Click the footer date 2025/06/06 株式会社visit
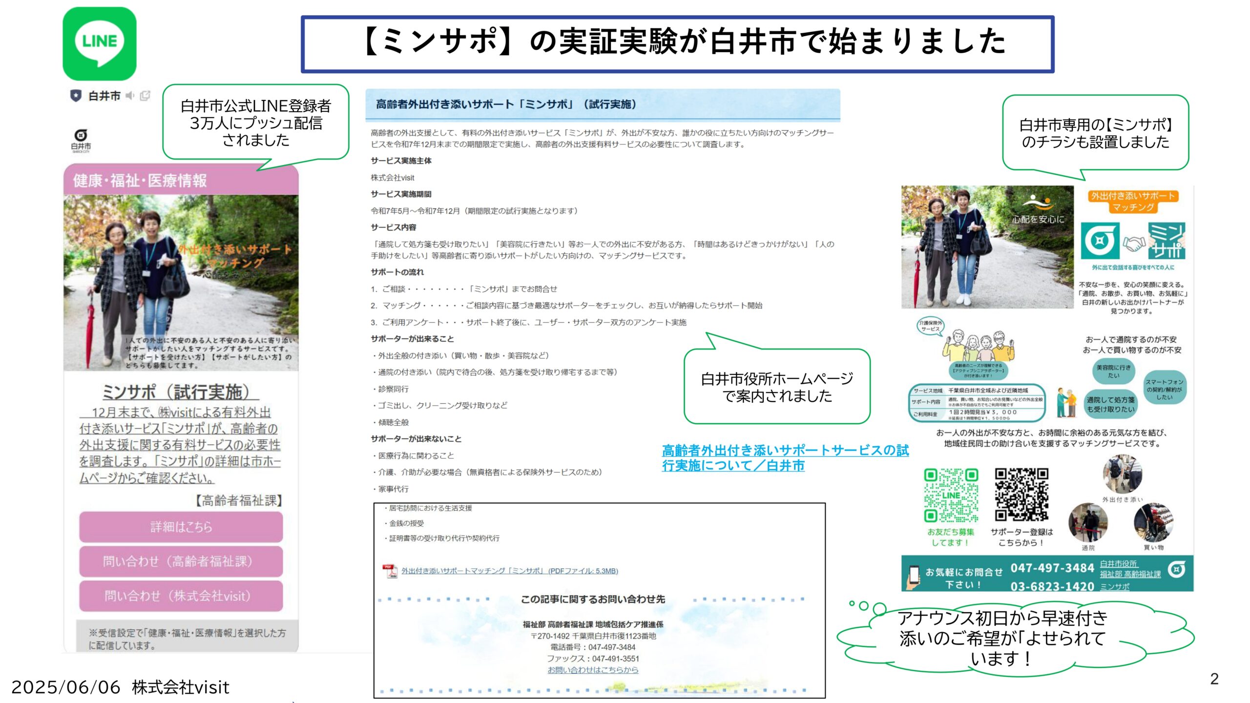1250x703 pixels. tap(120, 687)
